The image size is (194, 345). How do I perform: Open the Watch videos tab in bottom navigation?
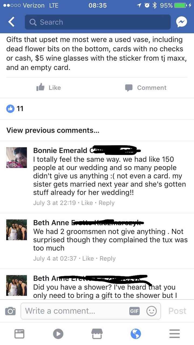pyautogui.click(x=58, y=333)
